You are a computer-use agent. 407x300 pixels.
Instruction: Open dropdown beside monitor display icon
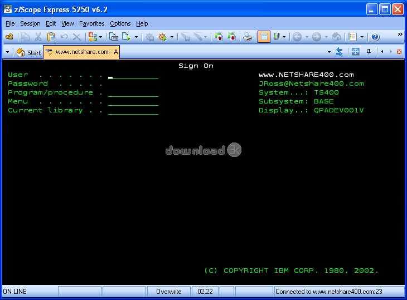tap(284, 37)
